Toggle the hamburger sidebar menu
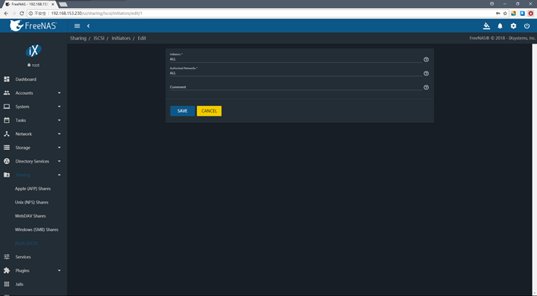The height and width of the screenshot is (296, 537). pyautogui.click(x=77, y=25)
